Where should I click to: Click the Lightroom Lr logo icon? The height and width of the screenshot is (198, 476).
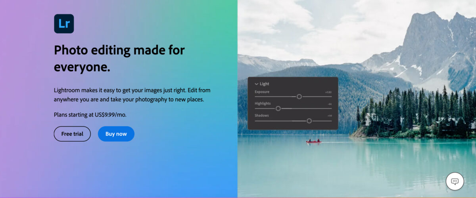pyautogui.click(x=64, y=23)
